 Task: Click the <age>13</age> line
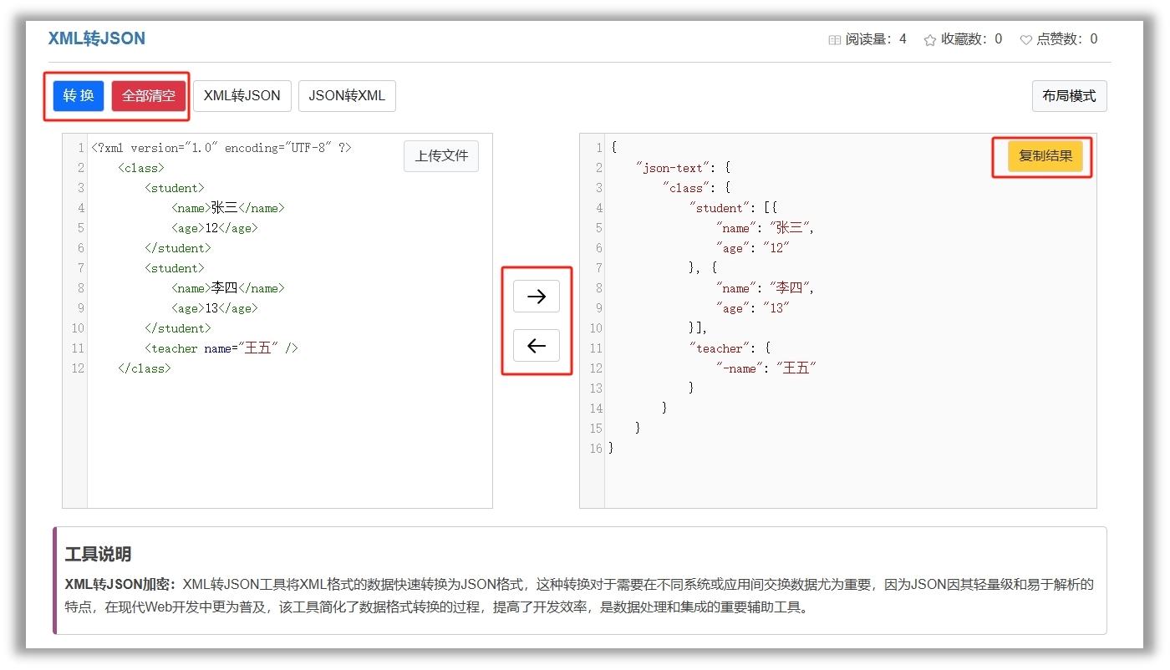[x=215, y=308]
